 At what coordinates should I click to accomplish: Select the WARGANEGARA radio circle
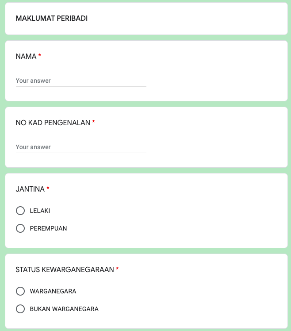tap(20, 291)
